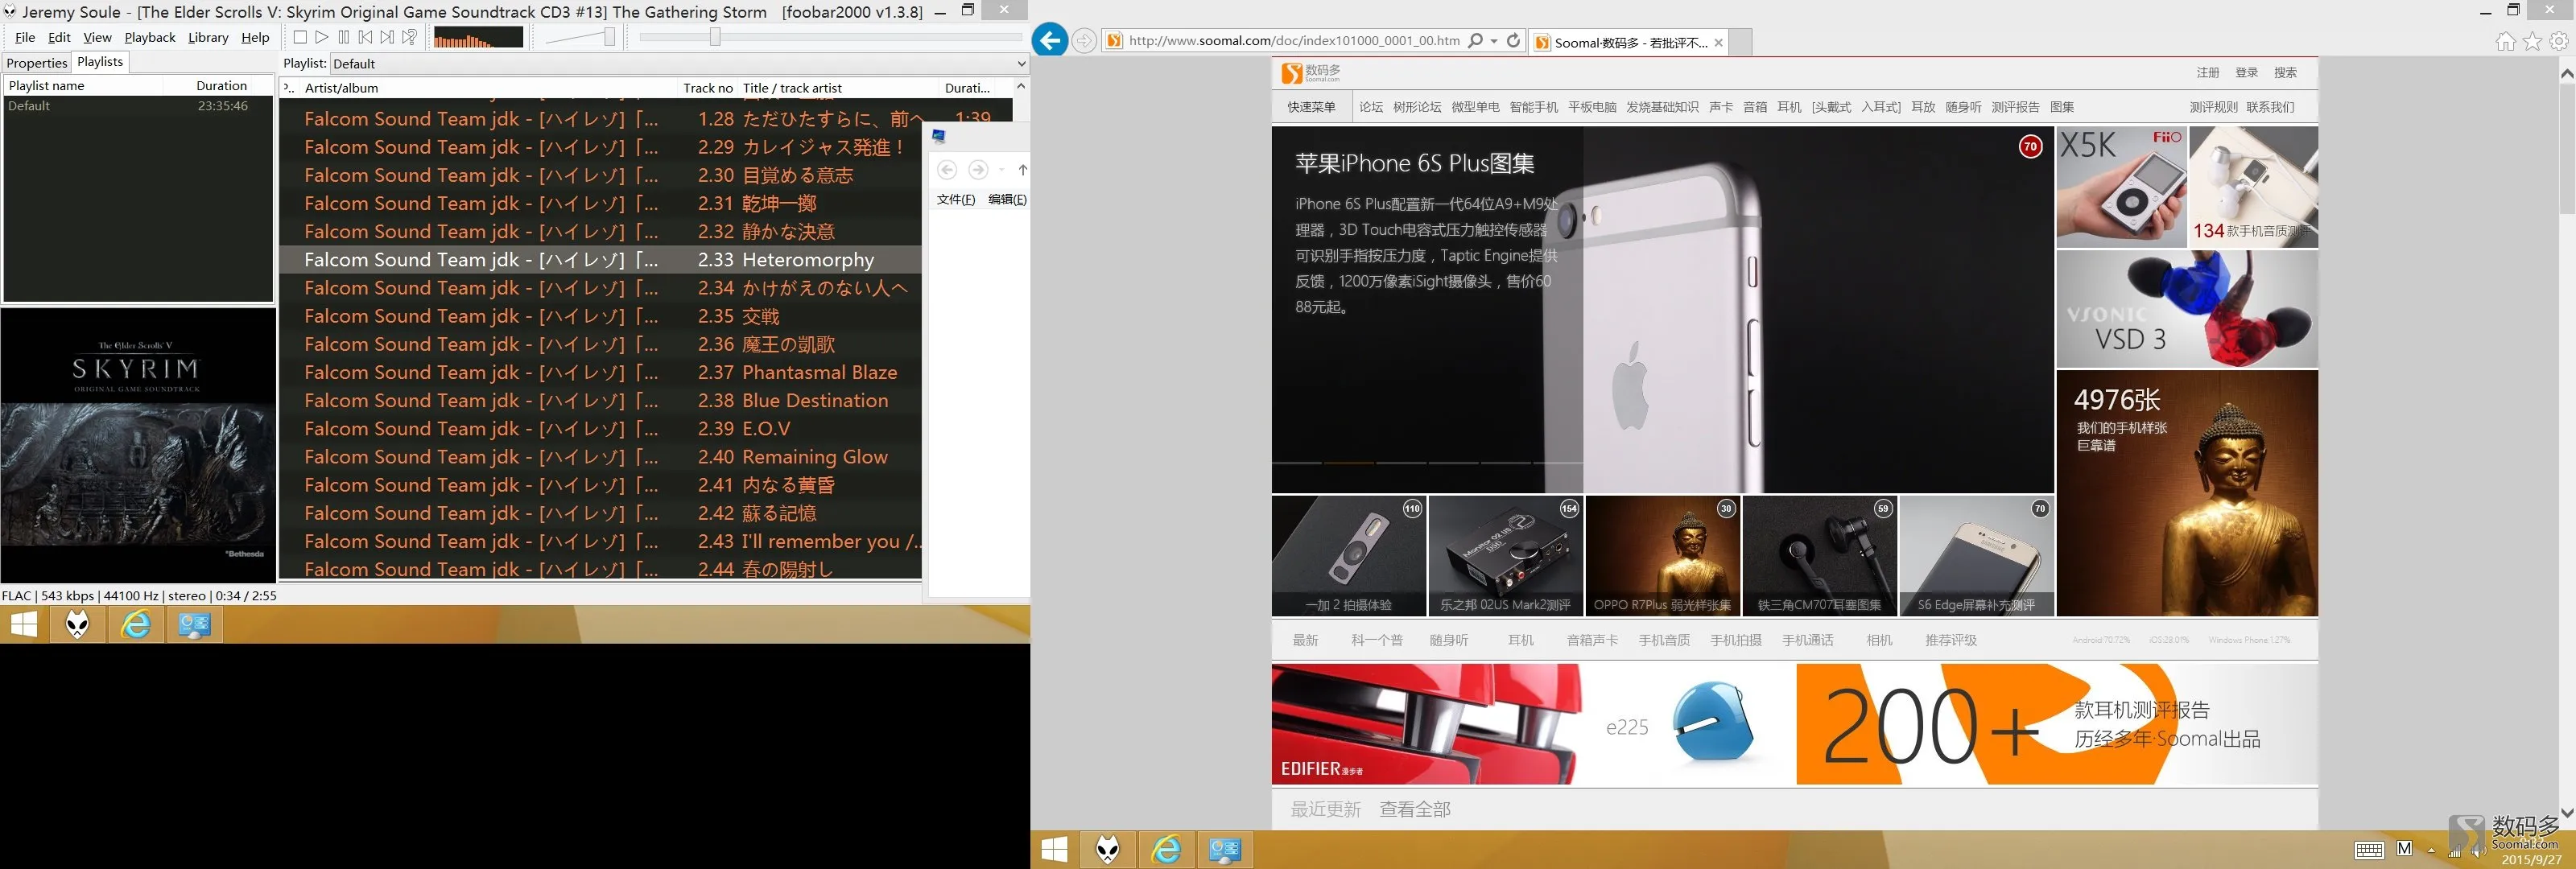The height and width of the screenshot is (869, 2576).
Task: Click the IE forward navigation arrow
Action: (1084, 41)
